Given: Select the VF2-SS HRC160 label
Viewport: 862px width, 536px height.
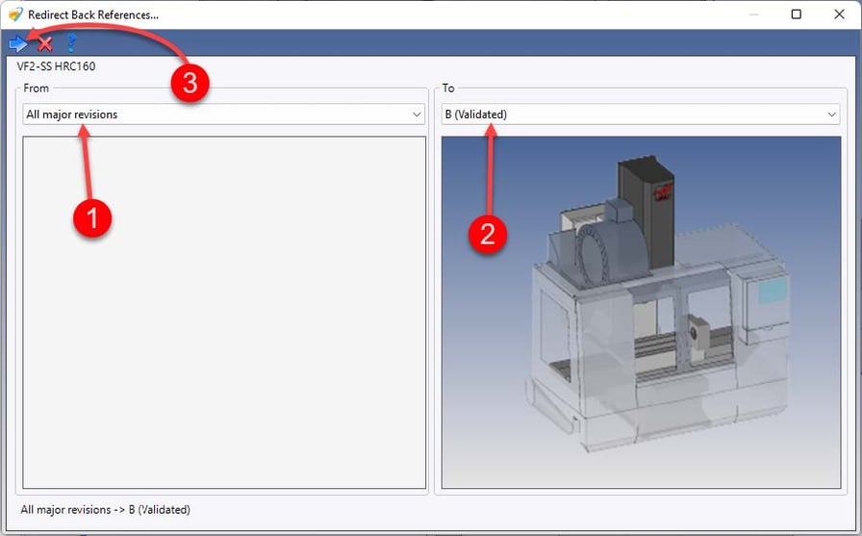Looking at the screenshot, I should (56, 66).
